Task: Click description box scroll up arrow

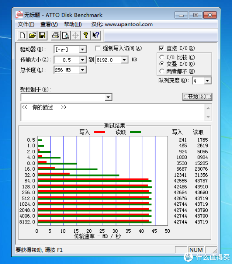Action: [x=208, y=108]
